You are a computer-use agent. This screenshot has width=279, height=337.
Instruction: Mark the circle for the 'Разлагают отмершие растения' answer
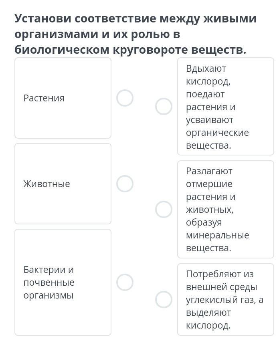[164, 209]
